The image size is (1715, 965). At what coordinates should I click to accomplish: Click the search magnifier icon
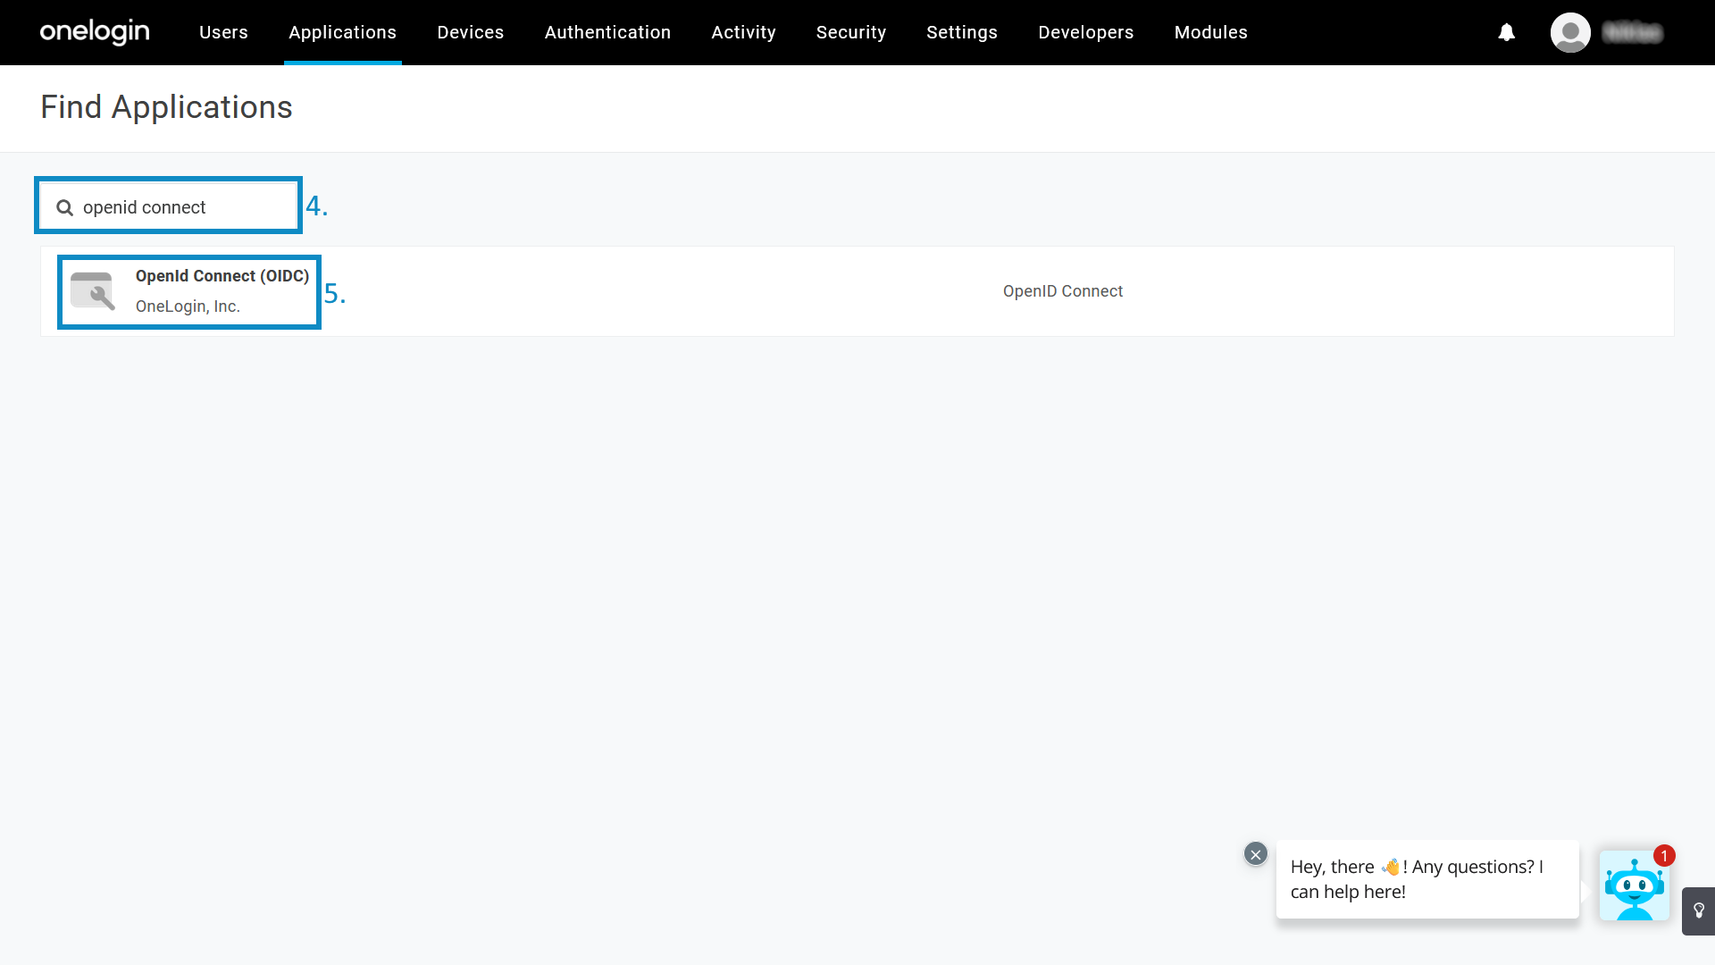pyautogui.click(x=64, y=207)
